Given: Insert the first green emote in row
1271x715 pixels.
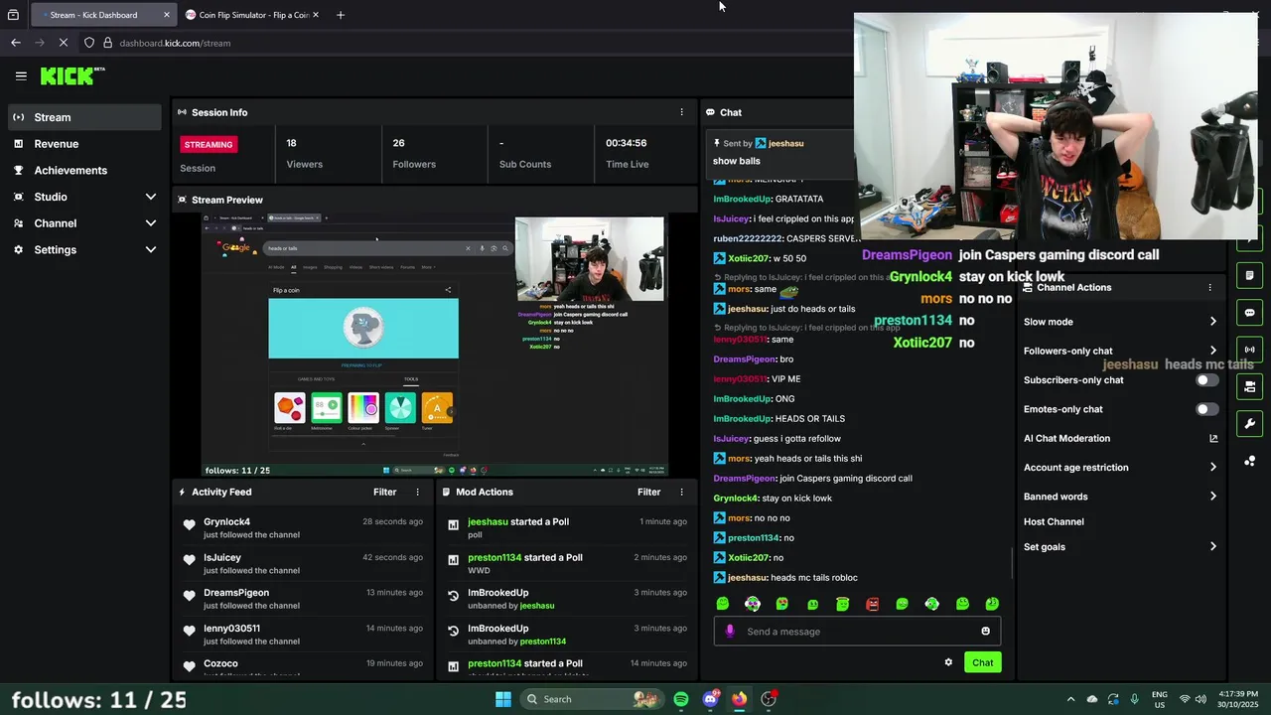Looking at the screenshot, I should tap(723, 604).
